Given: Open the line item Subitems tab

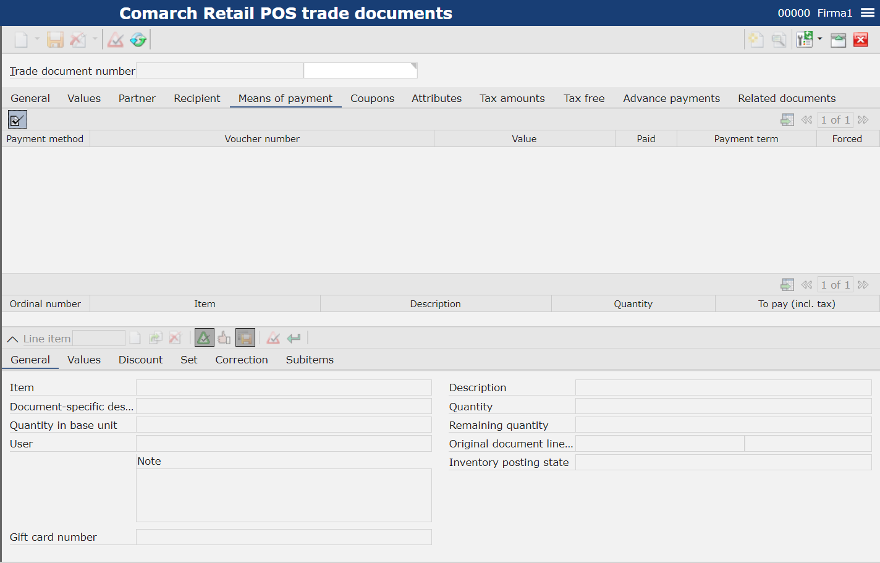Looking at the screenshot, I should click(x=310, y=360).
